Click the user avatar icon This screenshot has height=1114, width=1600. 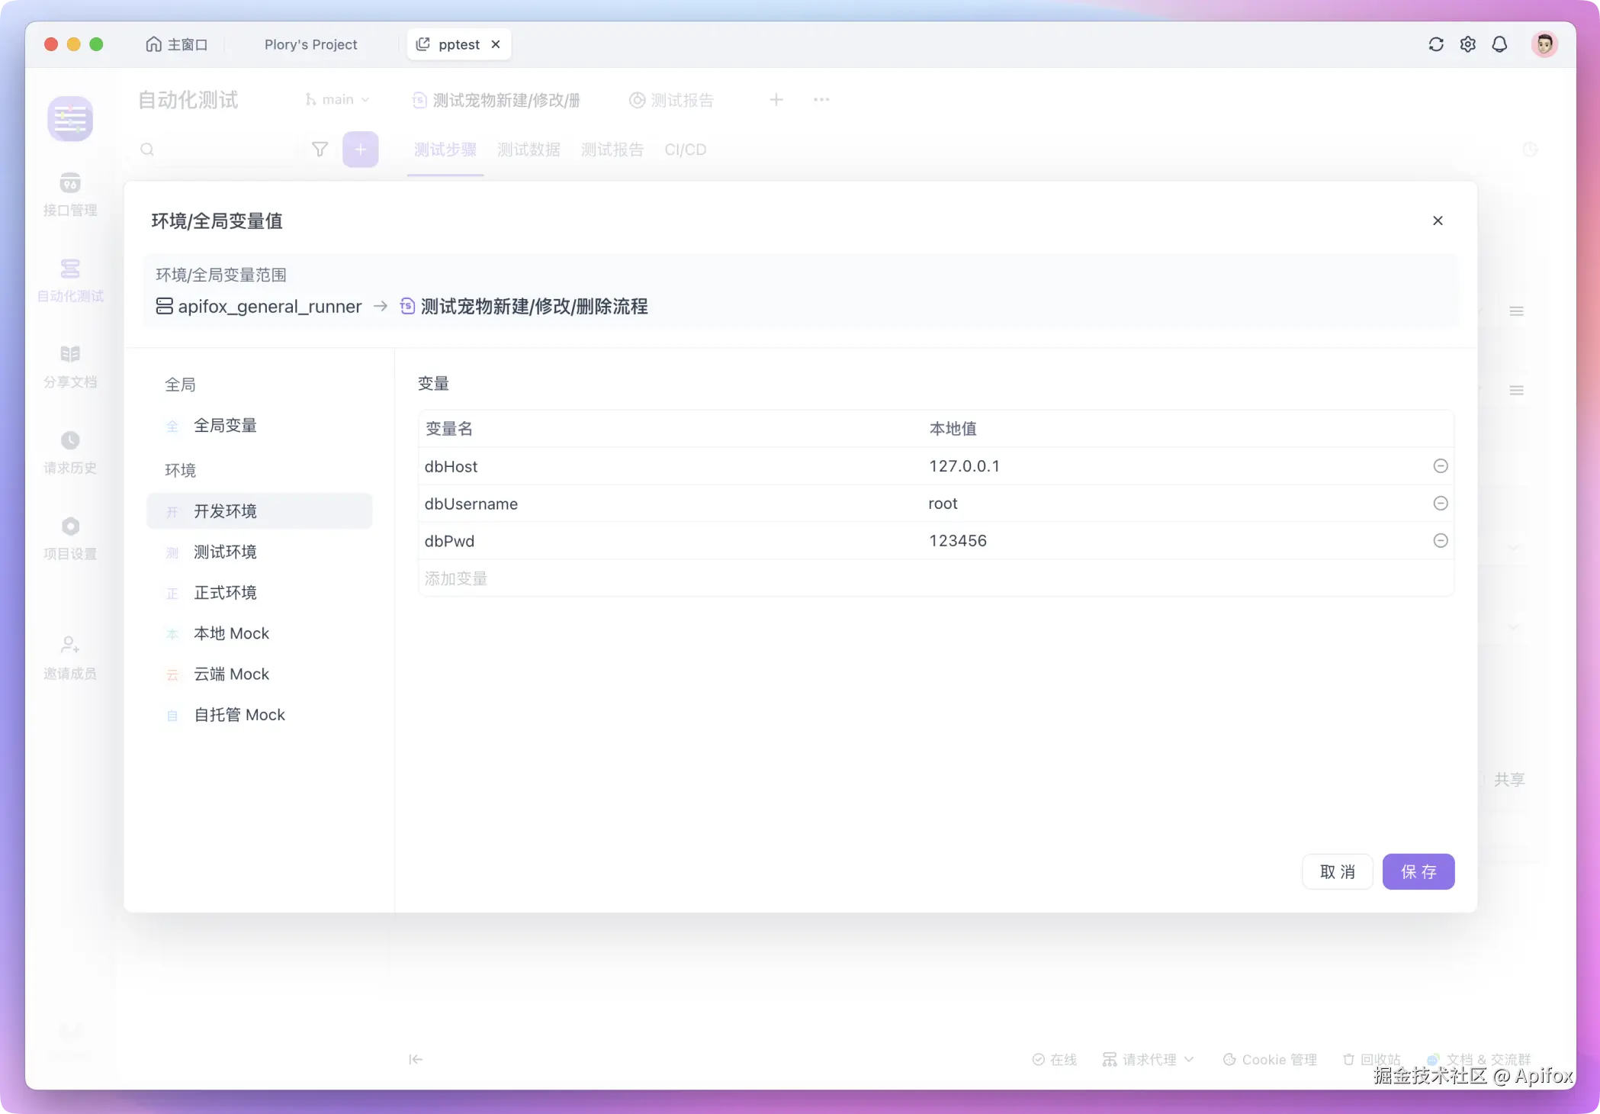point(1544,44)
